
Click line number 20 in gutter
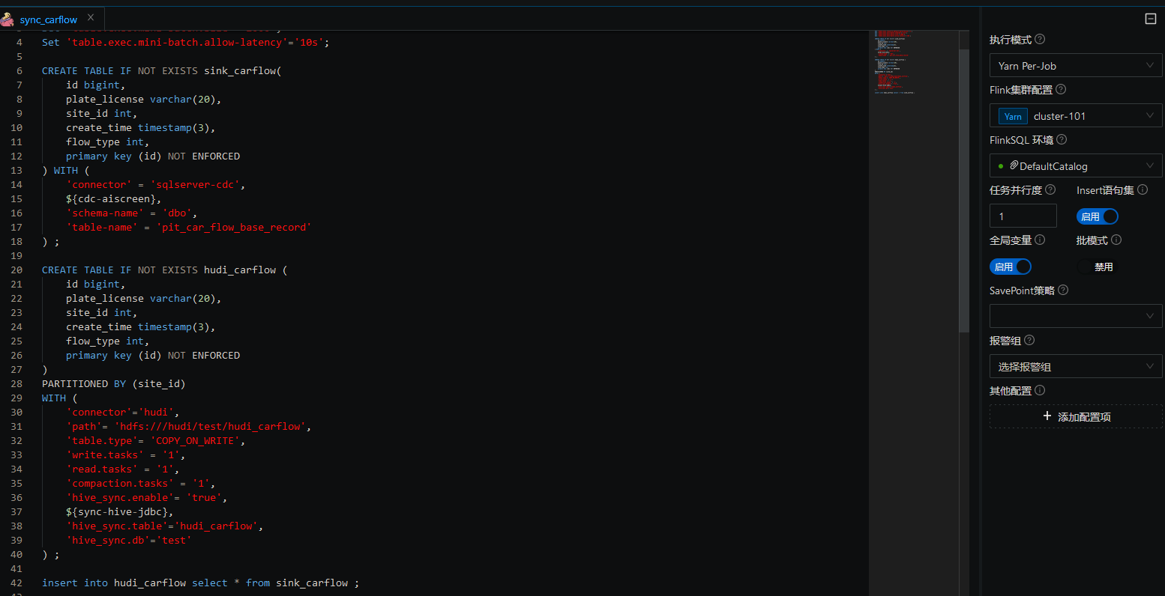(16, 270)
